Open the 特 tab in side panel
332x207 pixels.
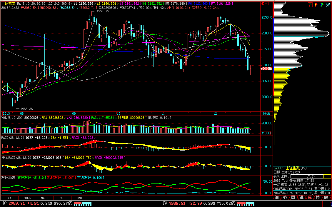pyautogui.click(x=318, y=198)
